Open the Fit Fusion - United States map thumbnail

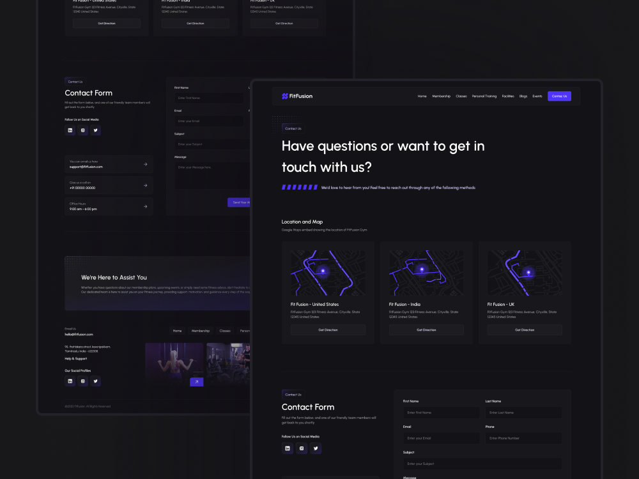point(328,273)
